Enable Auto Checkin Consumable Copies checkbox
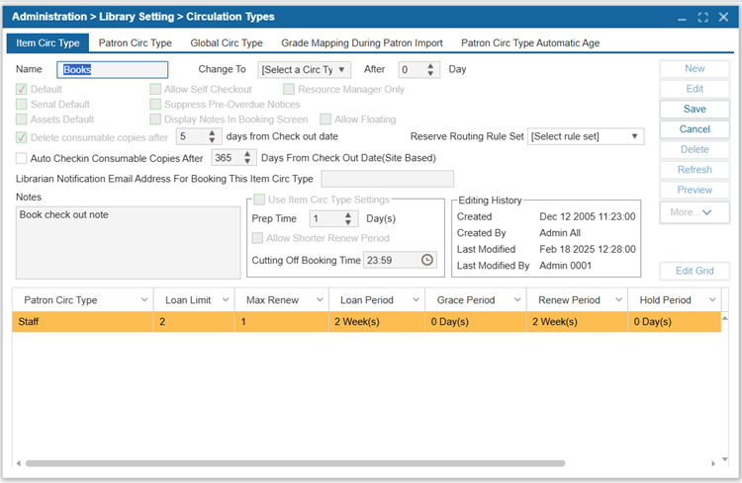 pyautogui.click(x=22, y=158)
